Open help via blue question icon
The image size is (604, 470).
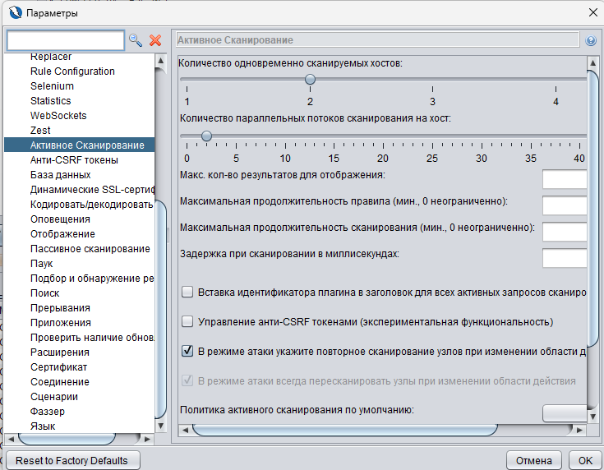[591, 40]
